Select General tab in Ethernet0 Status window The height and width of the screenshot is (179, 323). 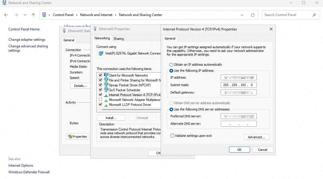pos(69,40)
